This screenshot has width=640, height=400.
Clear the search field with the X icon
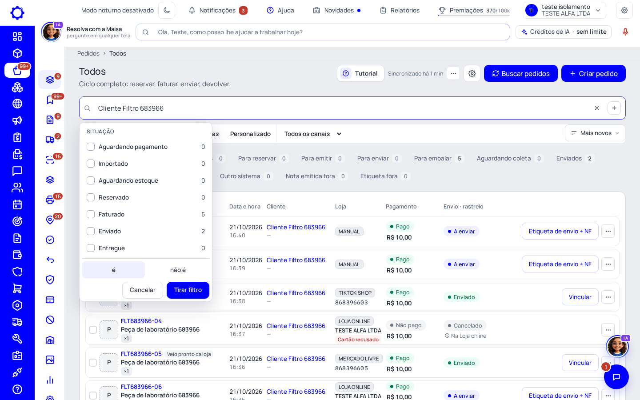pyautogui.click(x=597, y=108)
